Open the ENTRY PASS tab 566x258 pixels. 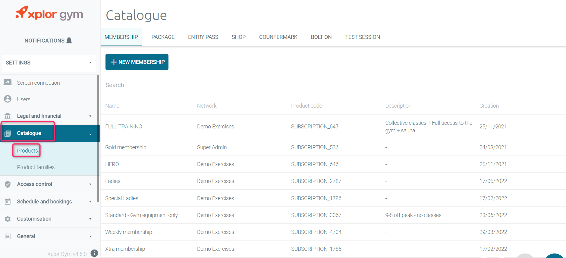point(203,37)
